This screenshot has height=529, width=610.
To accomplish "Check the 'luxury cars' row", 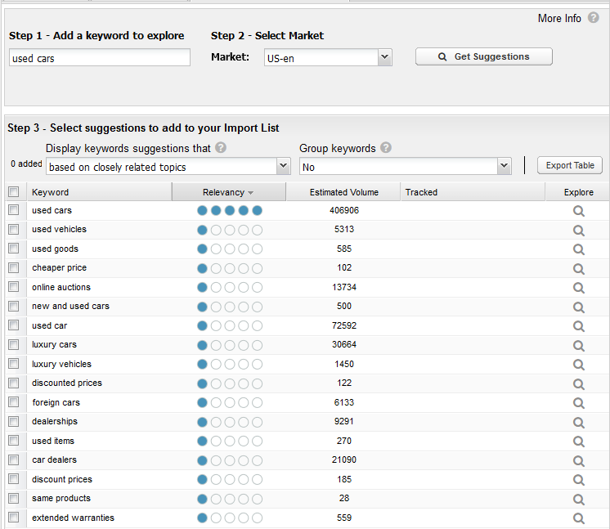I will (14, 345).
